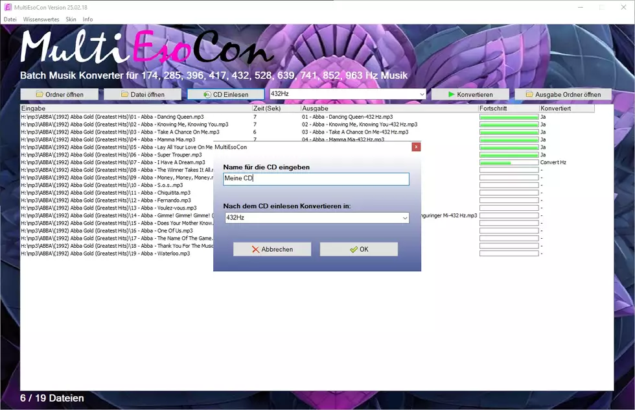This screenshot has height=410, width=635.
Task: Click the green play icon on Konvertieren
Action: point(451,94)
